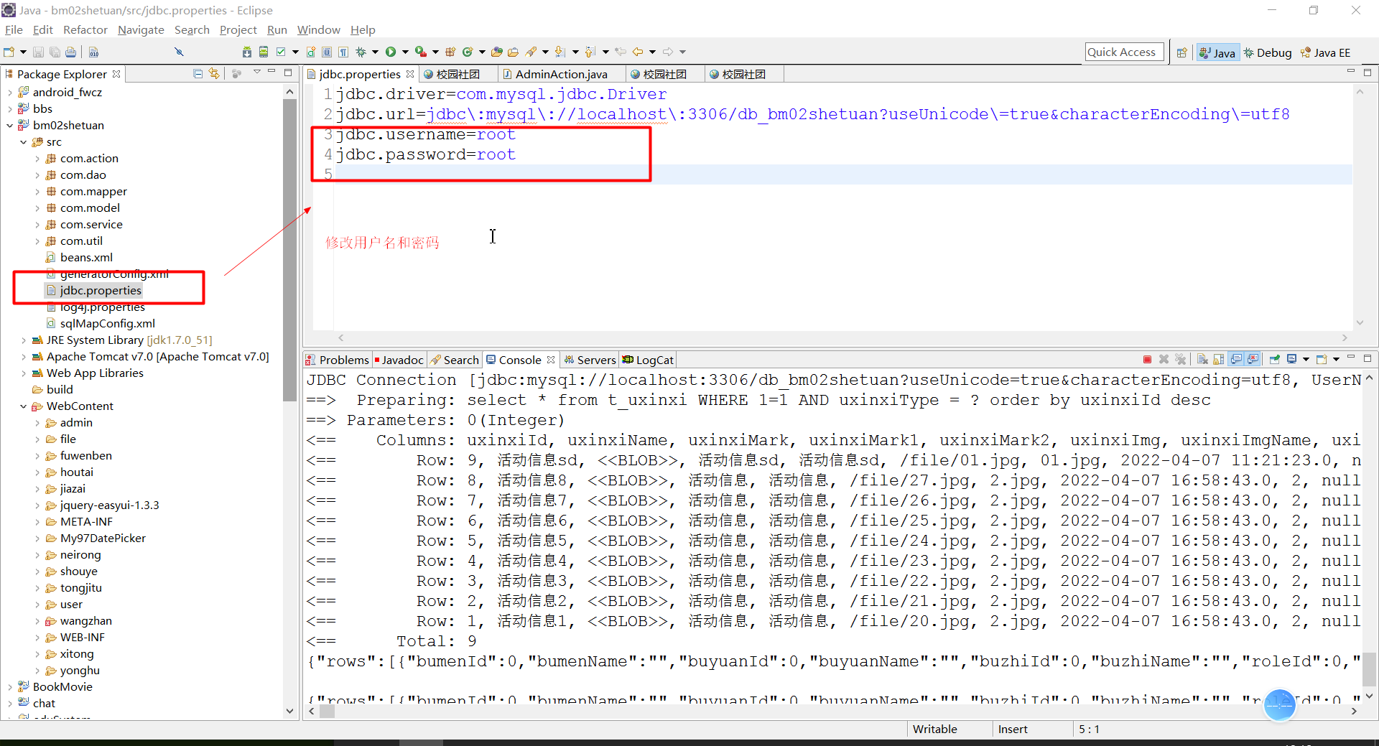
Task: Click the Open Type icon
Action: 496,52
